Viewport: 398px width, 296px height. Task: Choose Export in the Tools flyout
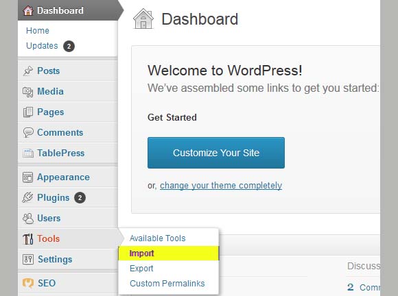coord(141,268)
